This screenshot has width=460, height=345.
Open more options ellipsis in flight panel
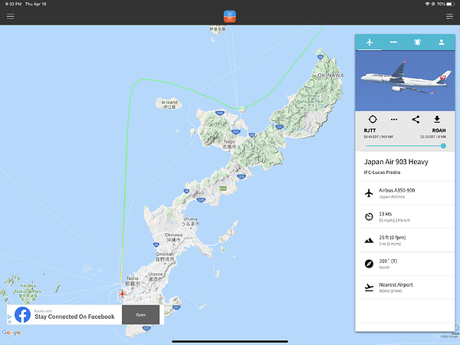pyautogui.click(x=394, y=120)
